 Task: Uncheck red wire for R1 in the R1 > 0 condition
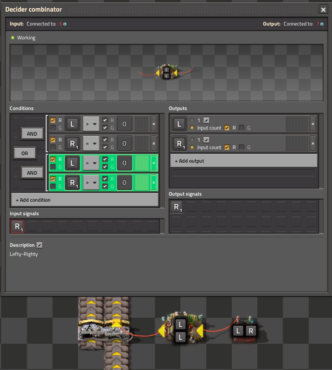pyautogui.click(x=53, y=179)
